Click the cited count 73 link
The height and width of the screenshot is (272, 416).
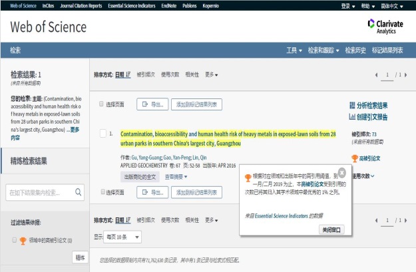tap(374, 134)
